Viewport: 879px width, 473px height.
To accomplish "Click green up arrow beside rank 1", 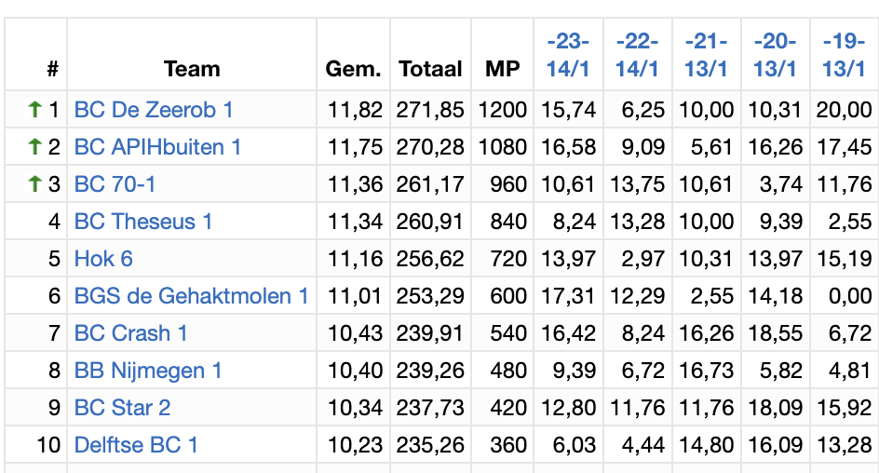I will pyautogui.click(x=34, y=109).
